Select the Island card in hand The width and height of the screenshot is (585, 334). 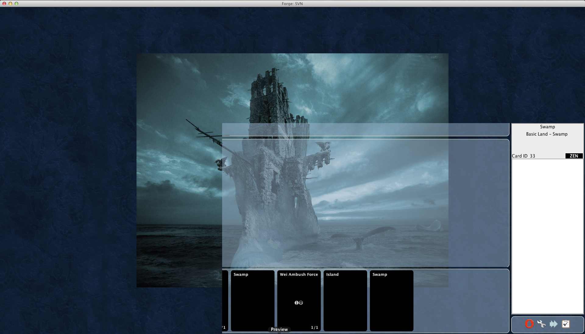[345, 300]
